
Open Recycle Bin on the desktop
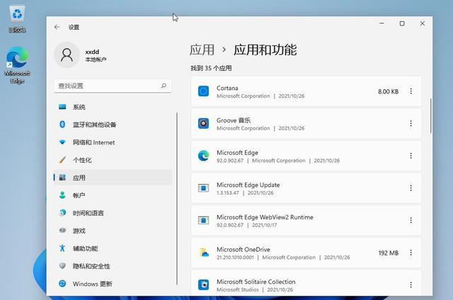[x=17, y=17]
